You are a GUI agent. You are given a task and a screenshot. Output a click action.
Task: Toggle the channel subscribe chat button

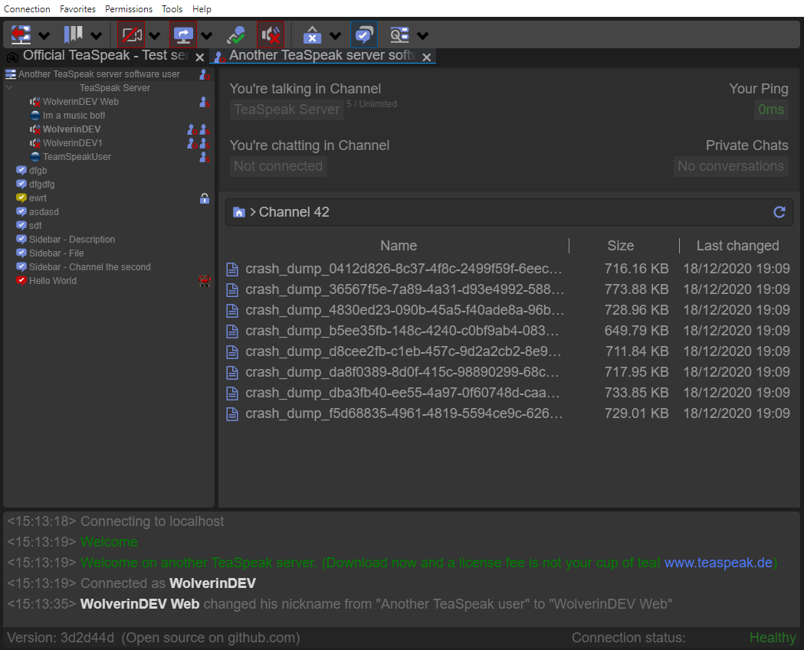coord(364,34)
